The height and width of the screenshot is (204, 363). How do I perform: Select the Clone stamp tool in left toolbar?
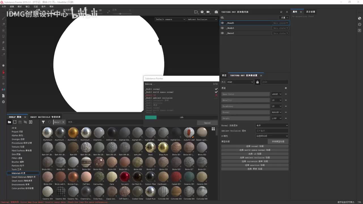(x=3, y=48)
